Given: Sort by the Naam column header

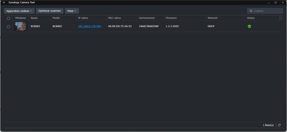Looking at the screenshot, I should [34, 18].
